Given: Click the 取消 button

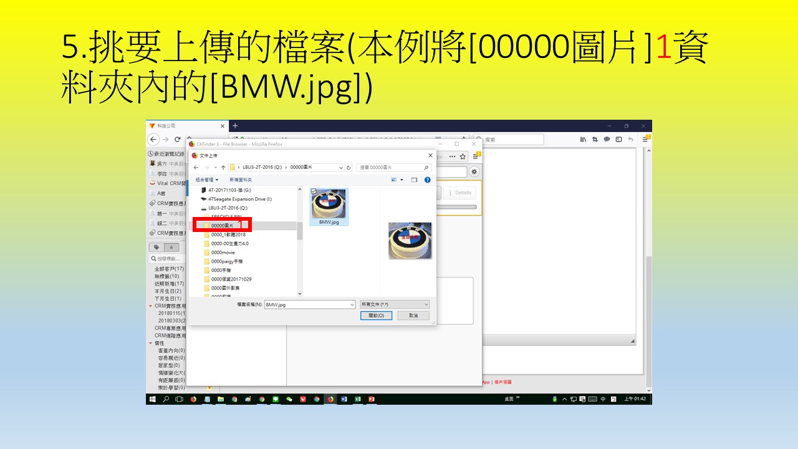Looking at the screenshot, I should [x=413, y=316].
